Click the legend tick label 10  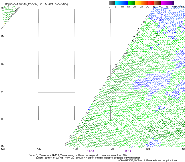(x=122, y=7)
